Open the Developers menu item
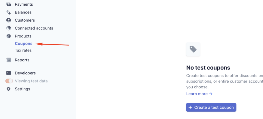Viewport: 263px width, 119px height. [x=25, y=73]
